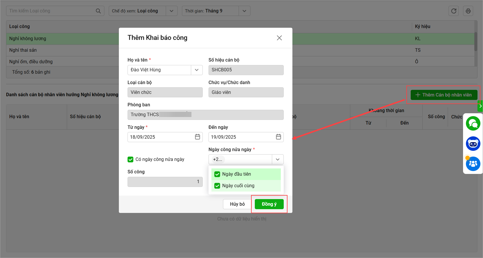Image resolution: width=483 pixels, height=258 pixels.
Task: Open the blue robot assistant icon
Action: click(473, 144)
